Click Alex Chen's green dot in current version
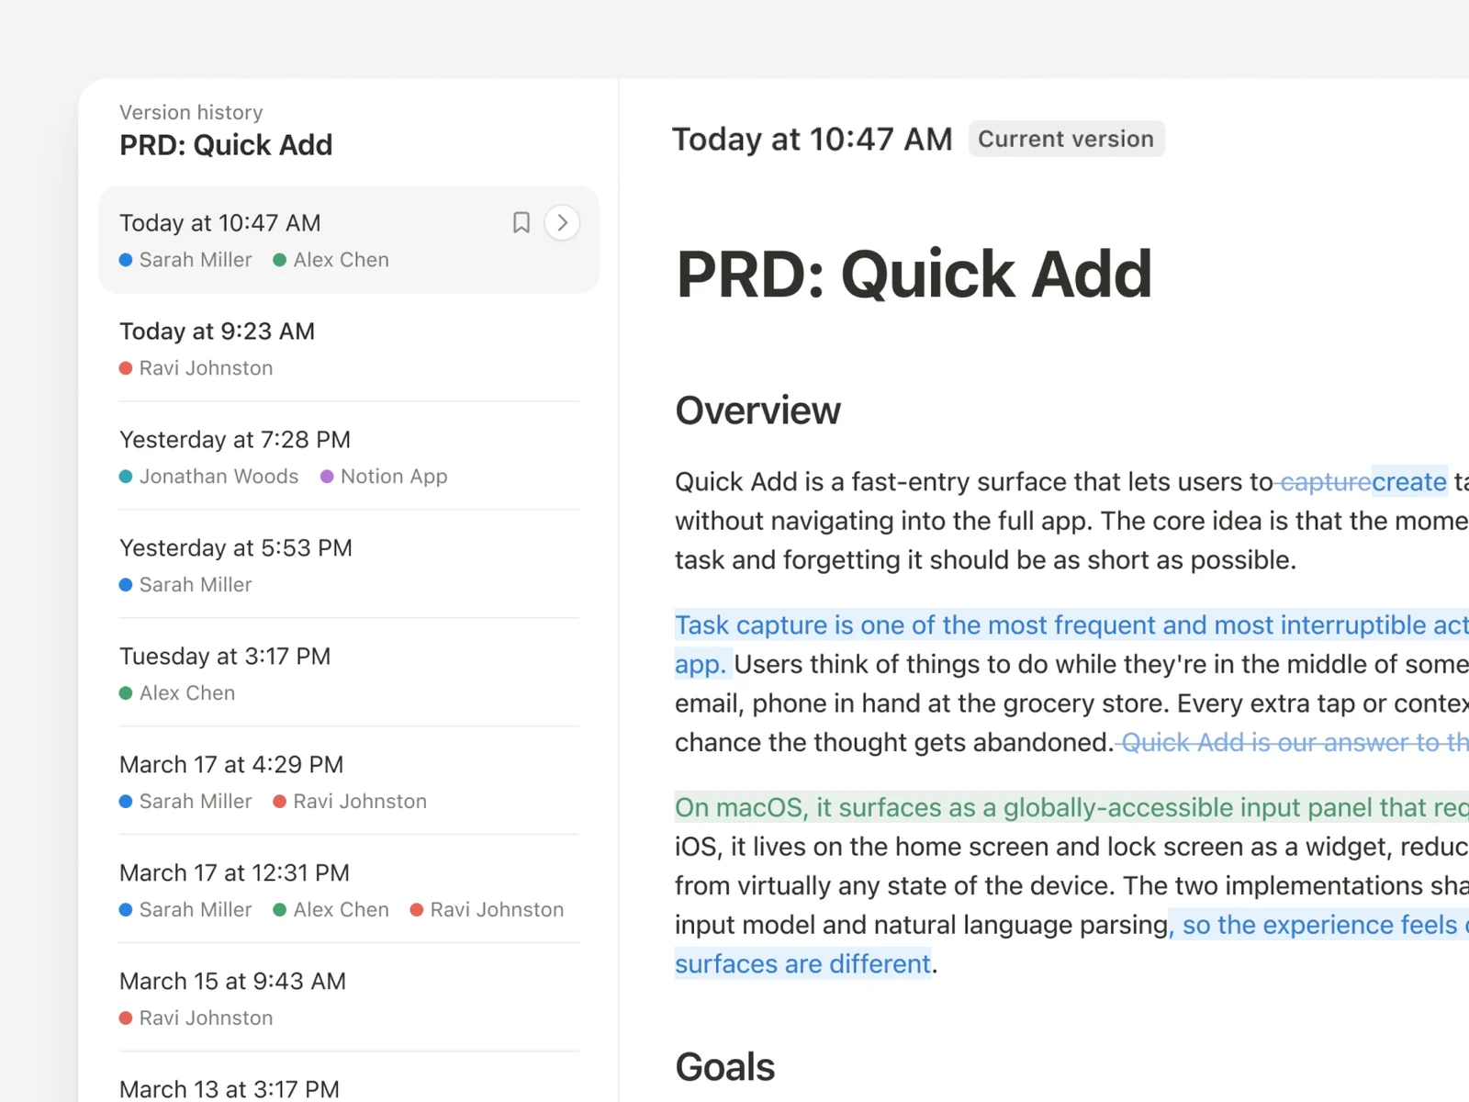This screenshot has width=1469, height=1102. [280, 260]
